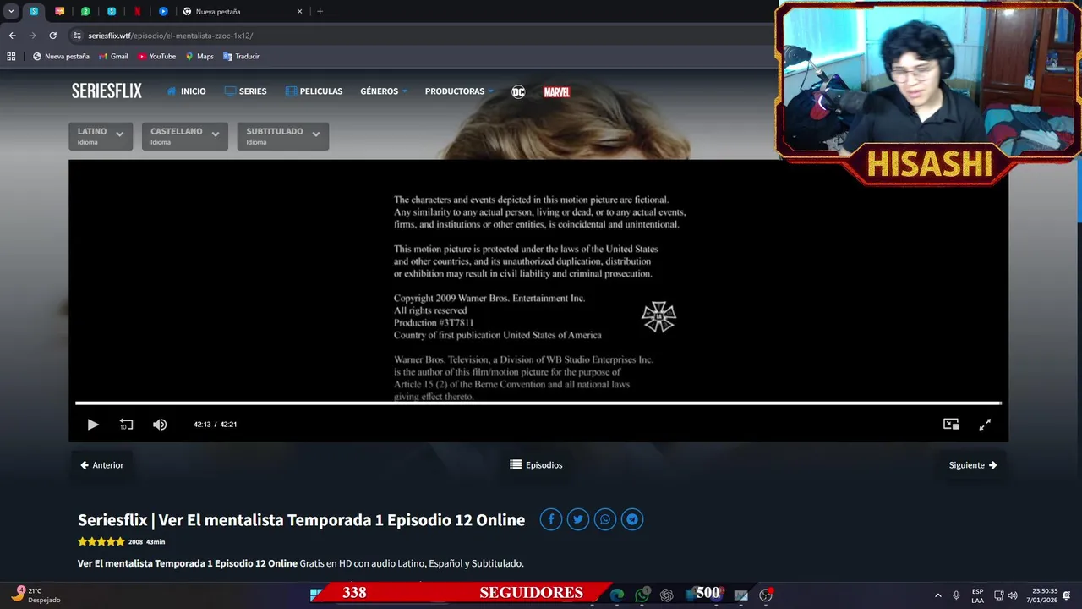The image size is (1082, 609).
Task: Open the volume tray icon
Action: 1013,595
